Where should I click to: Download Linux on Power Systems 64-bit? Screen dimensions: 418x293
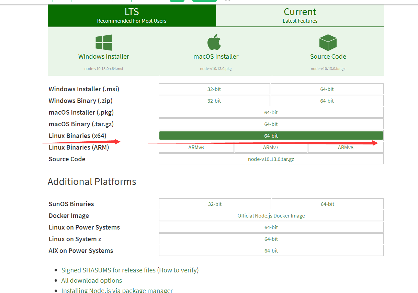coord(271,227)
